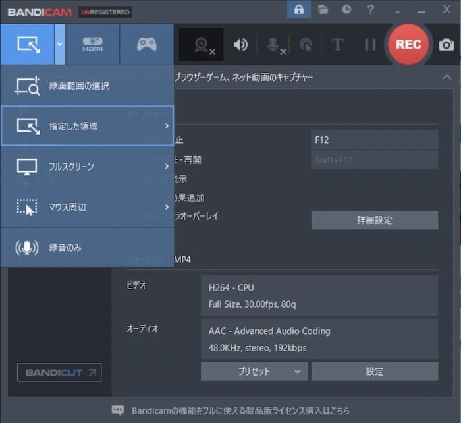Image resolution: width=461 pixels, height=423 pixels.
Task: Open the scheduled recording clock icon
Action: [x=346, y=9]
